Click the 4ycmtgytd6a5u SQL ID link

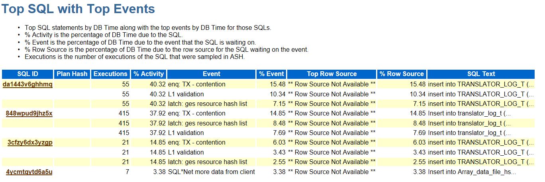[x=29, y=172]
